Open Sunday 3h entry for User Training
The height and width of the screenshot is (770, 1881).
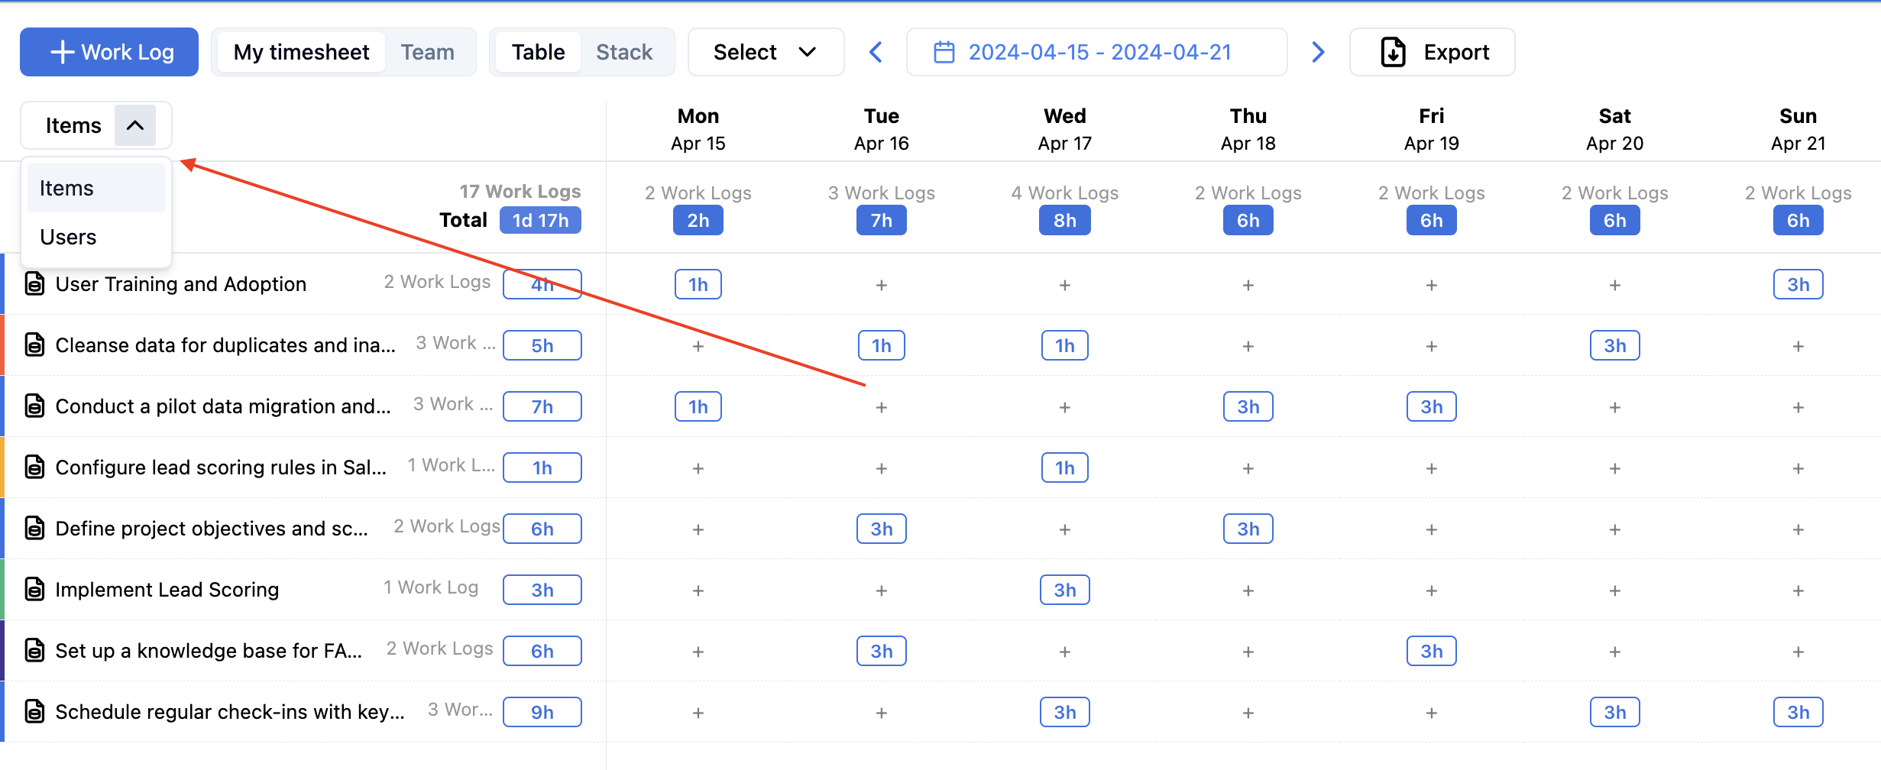pos(1797,284)
